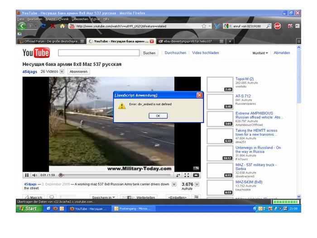Stop loading with the red X icon
The height and width of the screenshot is (238, 317).
point(53,26)
